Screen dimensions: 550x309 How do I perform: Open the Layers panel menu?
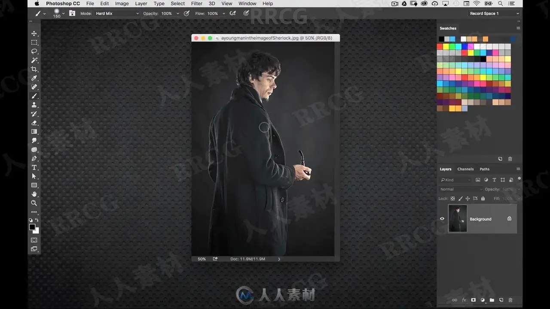pos(518,169)
